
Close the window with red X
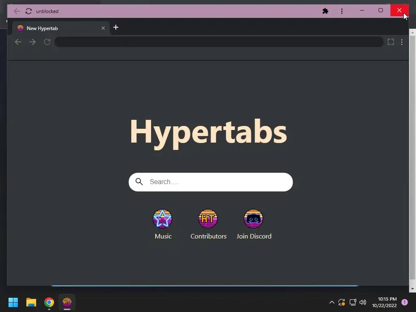pyautogui.click(x=399, y=10)
